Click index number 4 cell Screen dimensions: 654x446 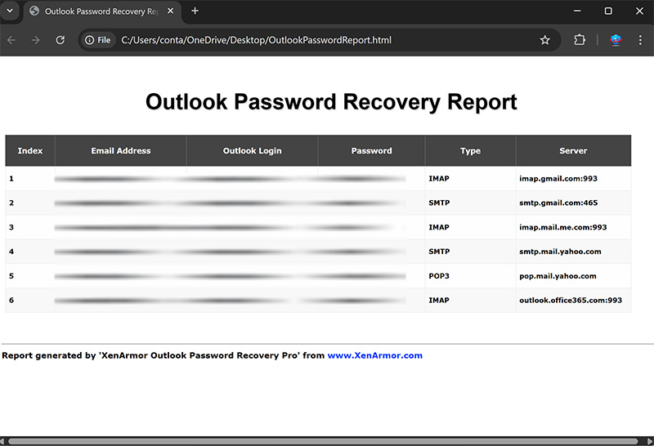30,252
